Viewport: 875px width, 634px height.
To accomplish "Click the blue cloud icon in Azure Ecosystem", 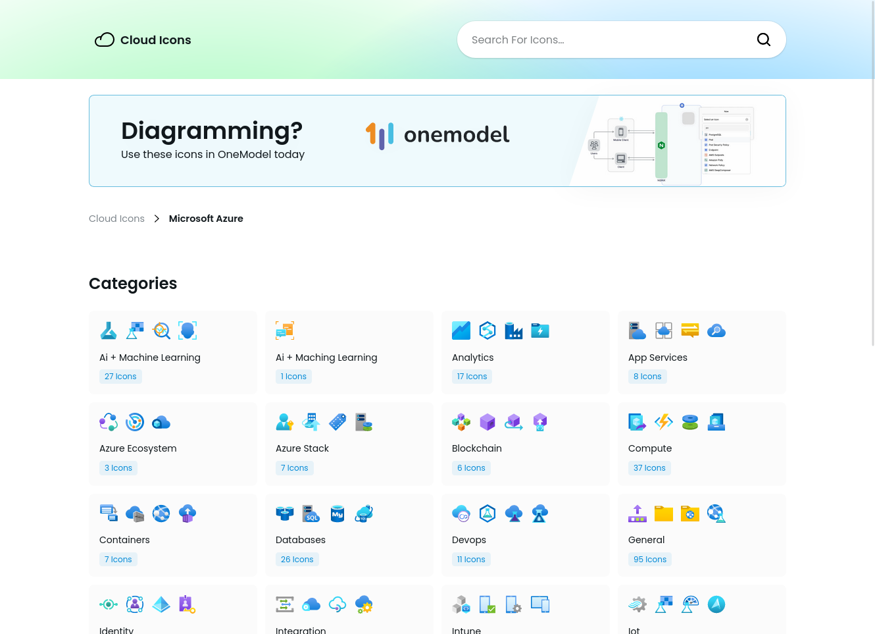I will 161,422.
